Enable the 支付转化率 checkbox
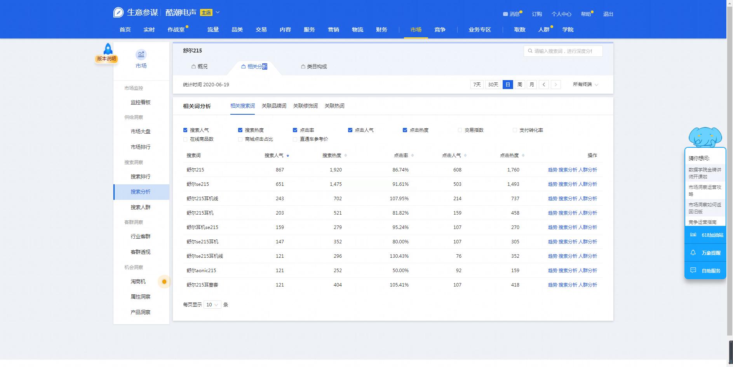Viewport: 733px width, 367px height. 515,130
